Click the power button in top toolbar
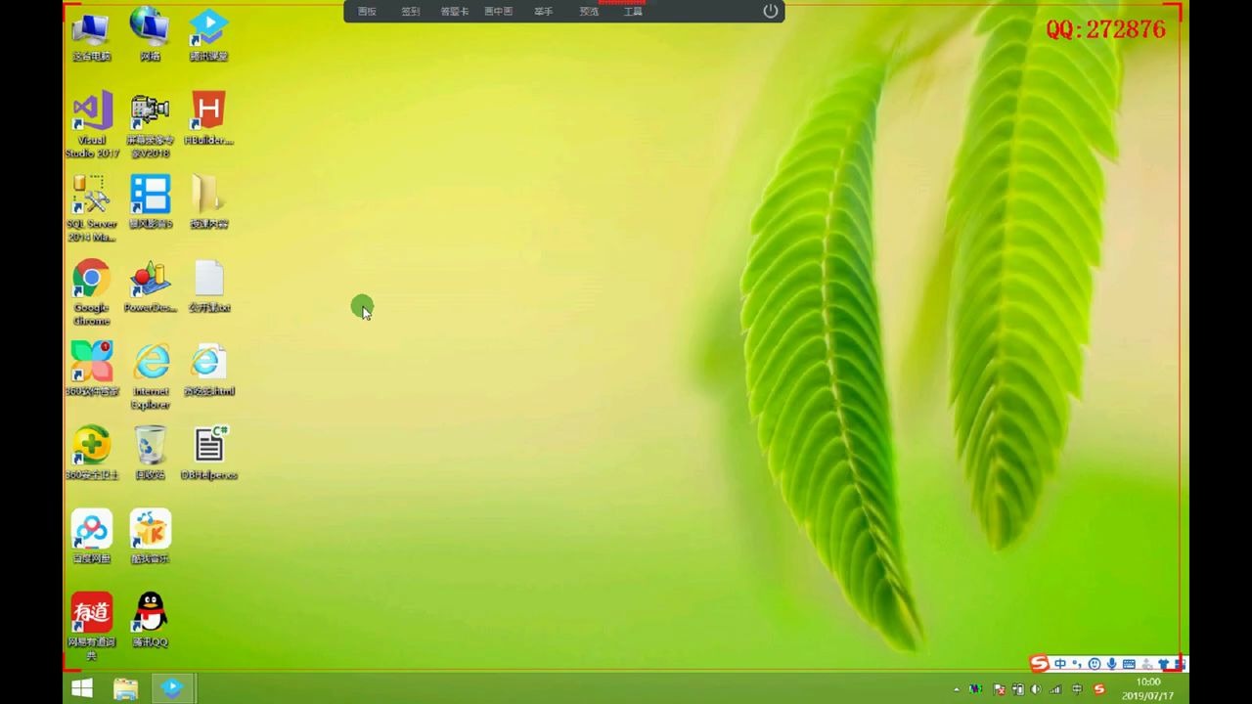Screen dimensions: 1252x704 [771, 11]
